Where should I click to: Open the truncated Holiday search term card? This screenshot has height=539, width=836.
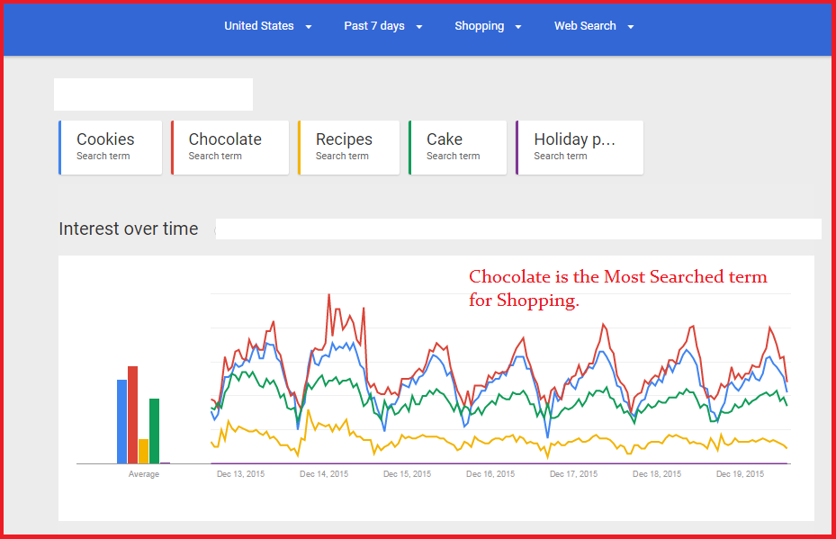pos(580,147)
